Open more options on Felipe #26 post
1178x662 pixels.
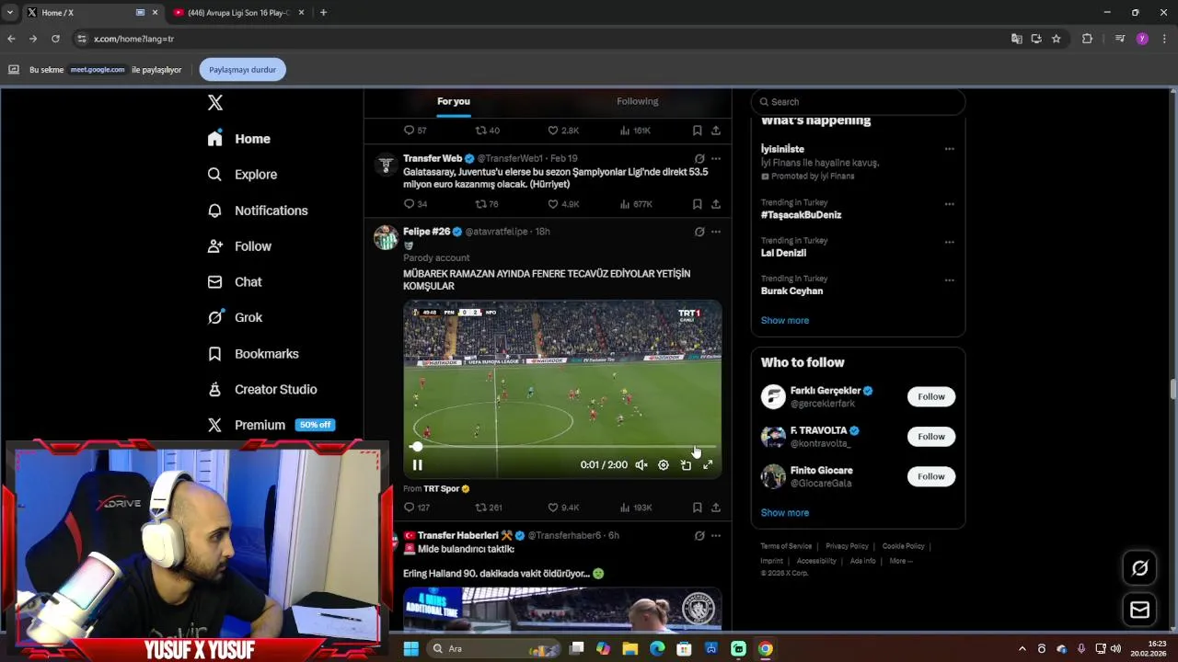pos(716,232)
